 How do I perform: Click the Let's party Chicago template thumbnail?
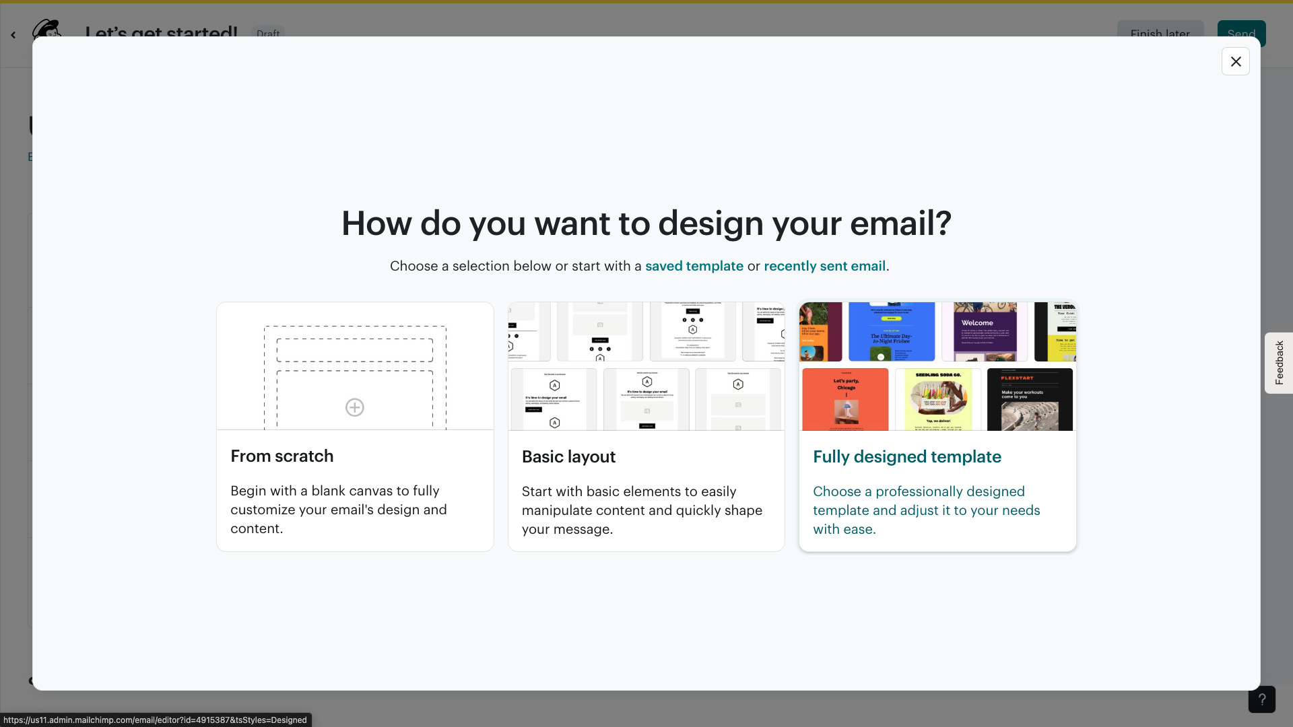845,399
